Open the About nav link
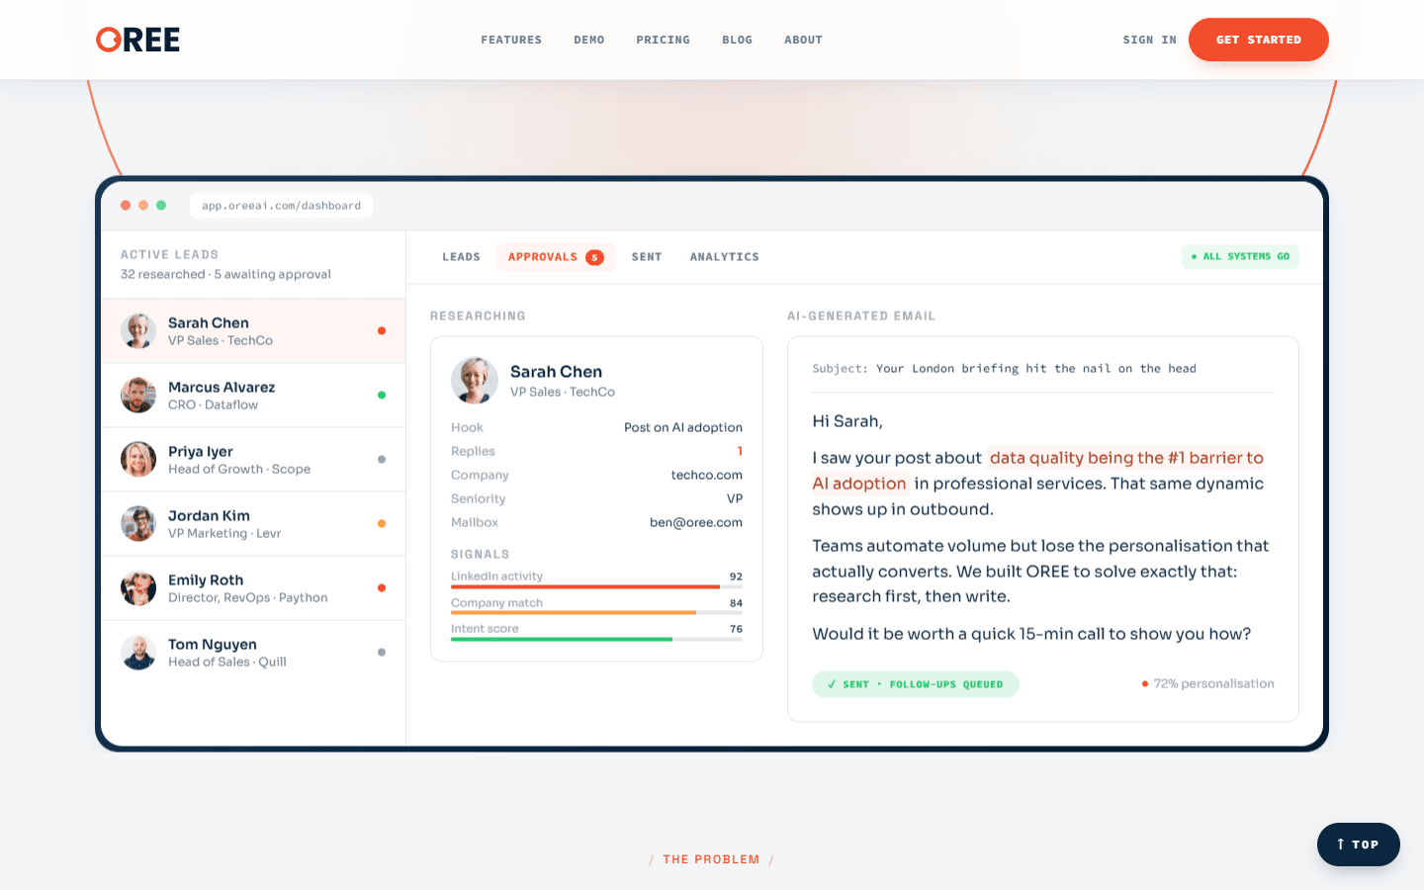The height and width of the screenshot is (890, 1424). [x=804, y=40]
